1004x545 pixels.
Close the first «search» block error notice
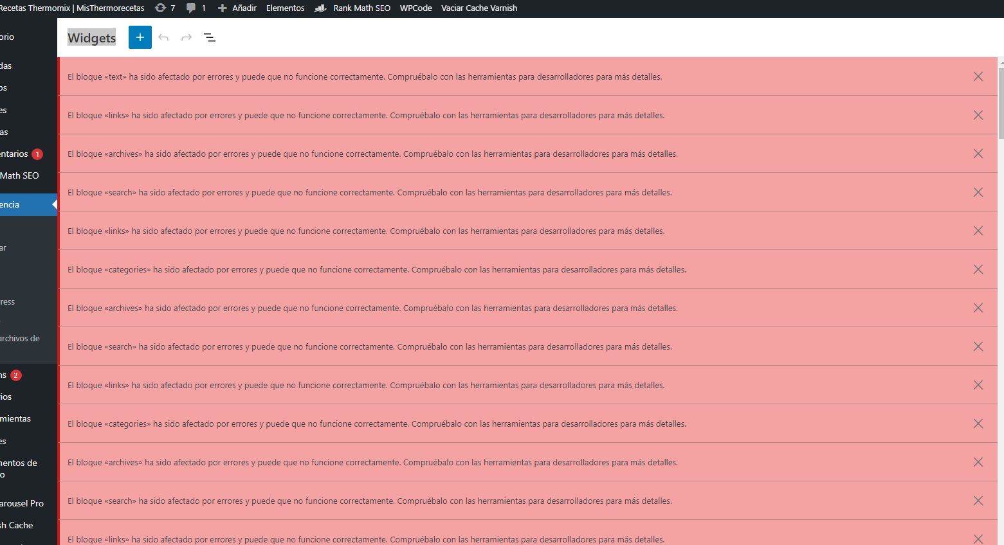coord(978,192)
